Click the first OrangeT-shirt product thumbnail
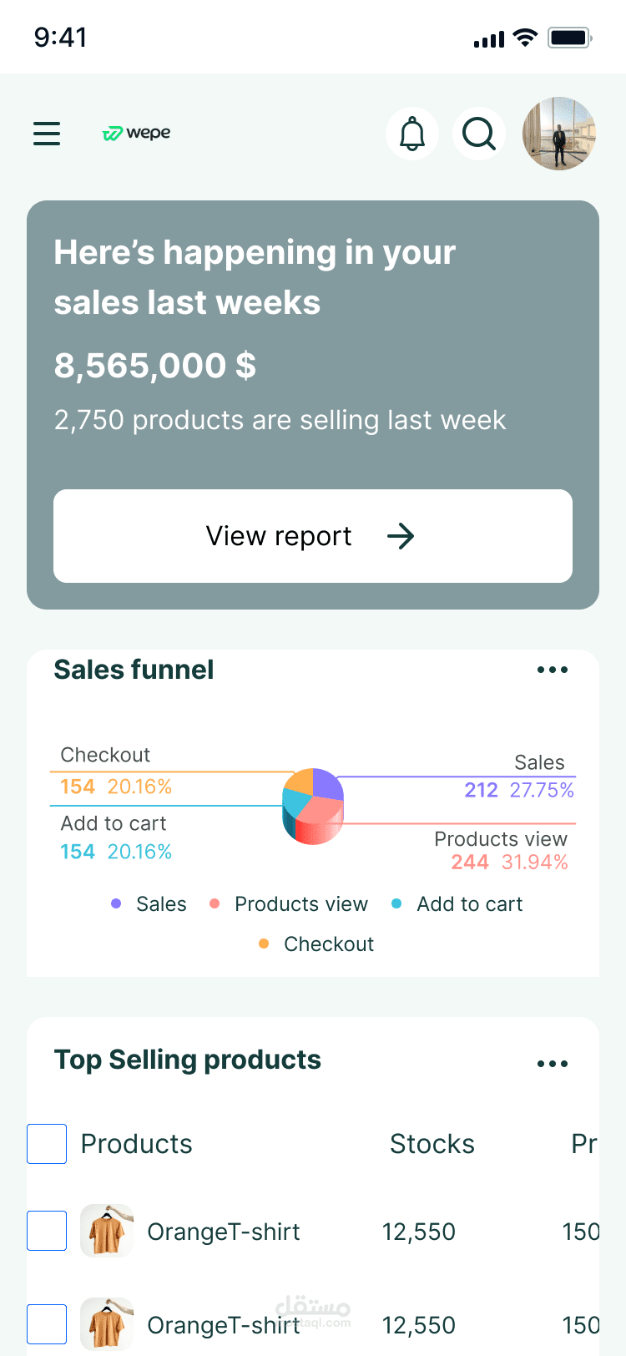The image size is (626, 1356). [107, 1231]
